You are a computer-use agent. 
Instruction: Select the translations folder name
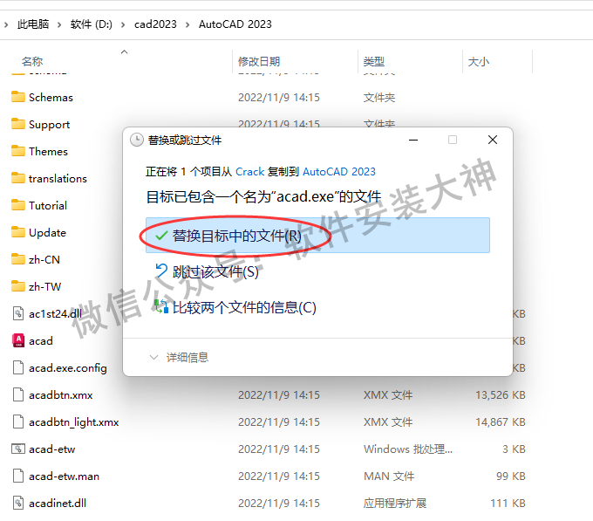click(x=58, y=178)
